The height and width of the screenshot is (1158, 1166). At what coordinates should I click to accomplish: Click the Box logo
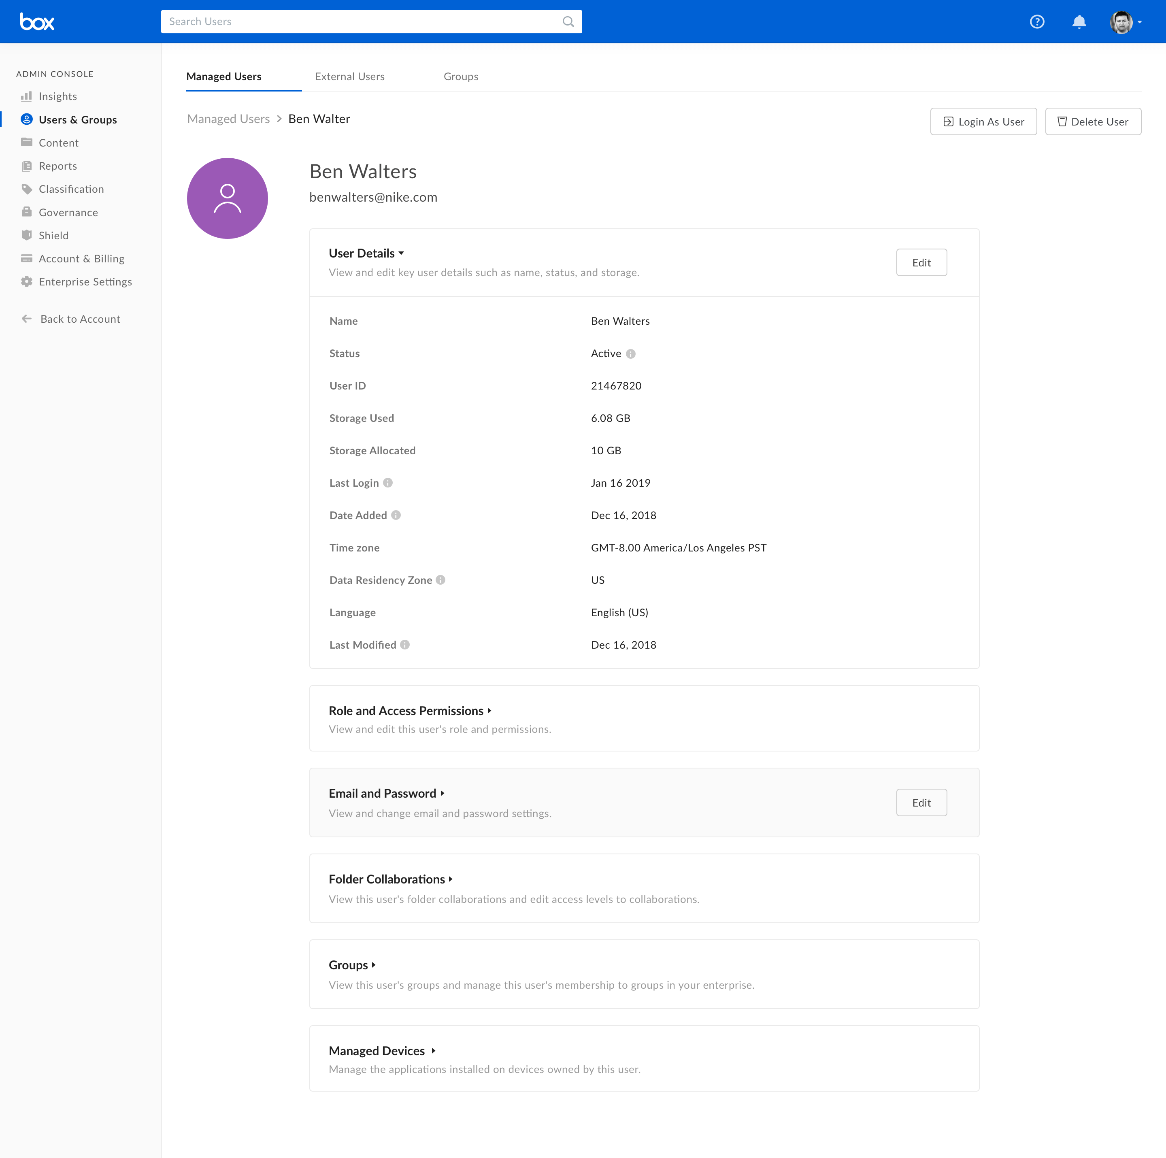point(37,22)
